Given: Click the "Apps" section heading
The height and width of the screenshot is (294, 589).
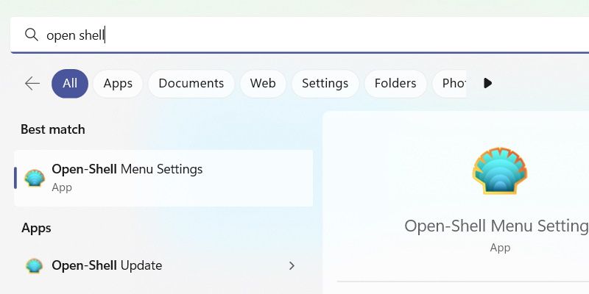Looking at the screenshot, I should click(x=36, y=228).
